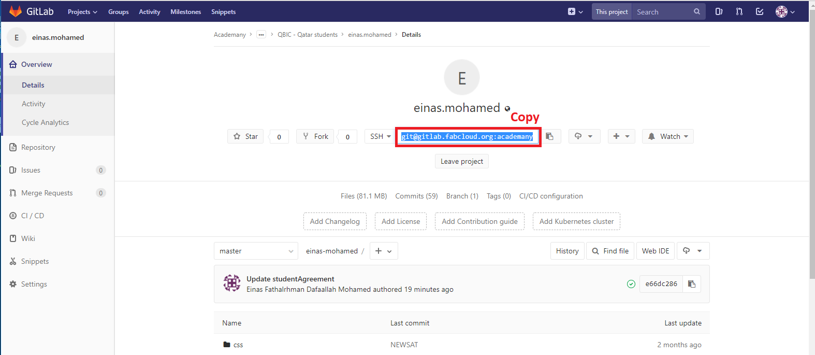
Task: Open the Issues icon in top navbar
Action: pos(719,11)
